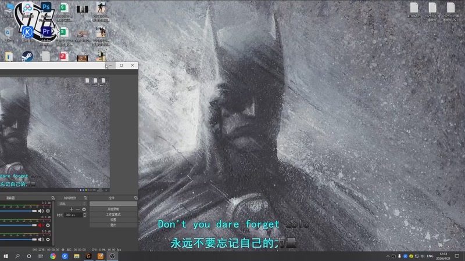Click highlighted button above 开始录制
Viewport: 465px width, 261px height.
113,204
